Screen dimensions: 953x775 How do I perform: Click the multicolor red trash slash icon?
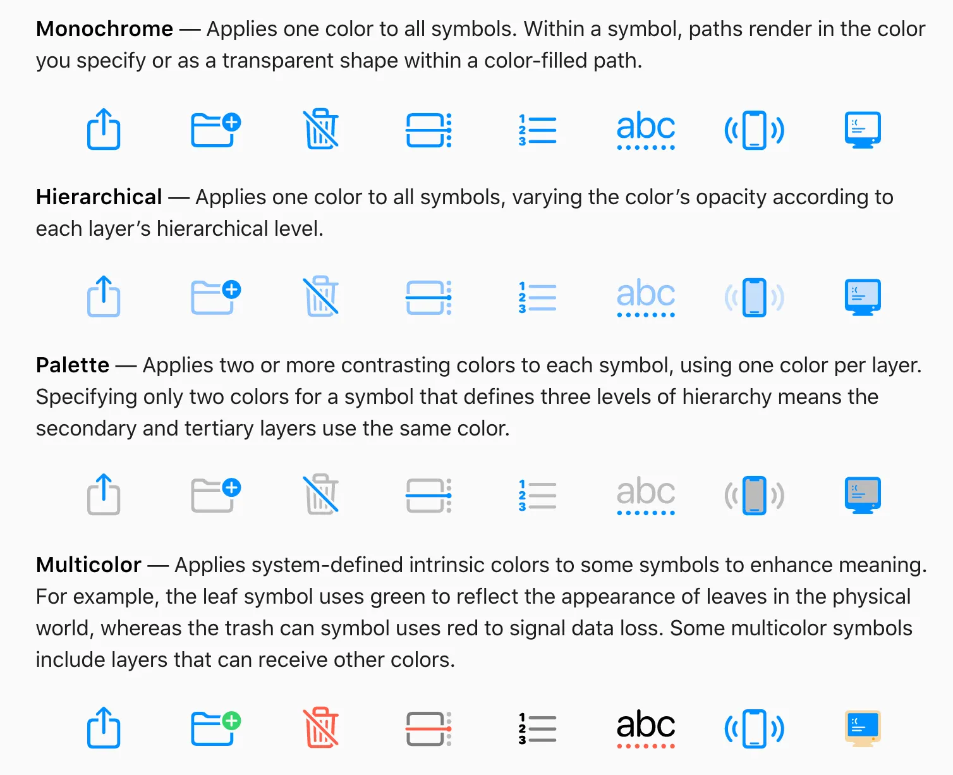coord(321,728)
